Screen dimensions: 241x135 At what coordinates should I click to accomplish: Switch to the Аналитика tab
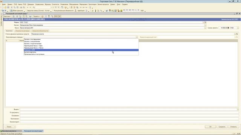9,31
